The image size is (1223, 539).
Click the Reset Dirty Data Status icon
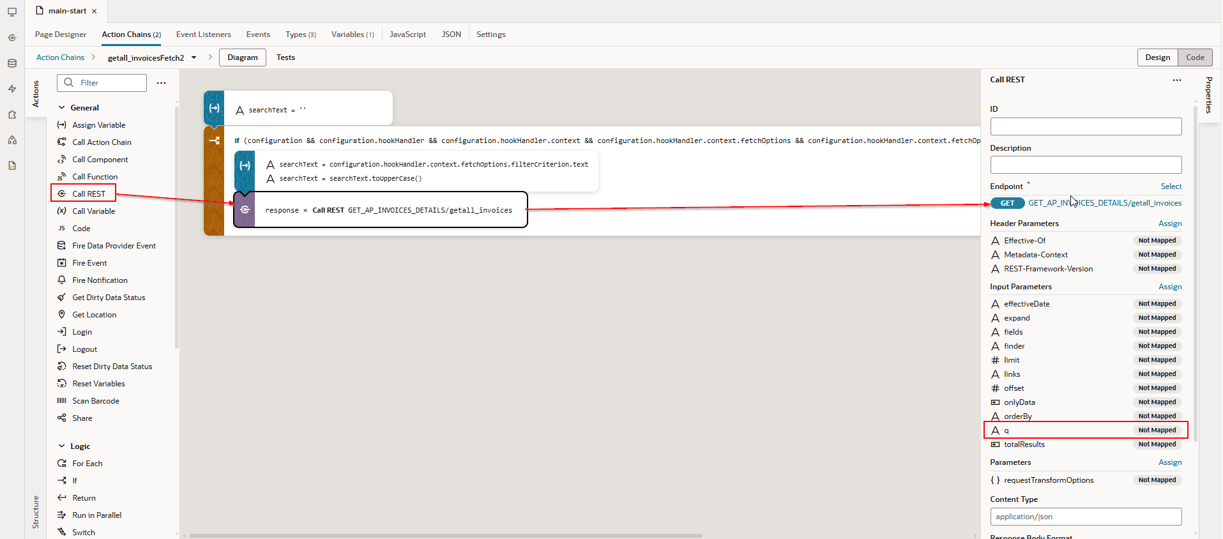pyautogui.click(x=62, y=367)
